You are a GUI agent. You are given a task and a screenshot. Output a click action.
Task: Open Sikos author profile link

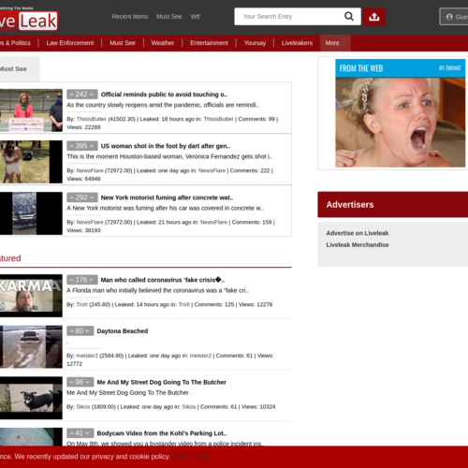click(83, 407)
